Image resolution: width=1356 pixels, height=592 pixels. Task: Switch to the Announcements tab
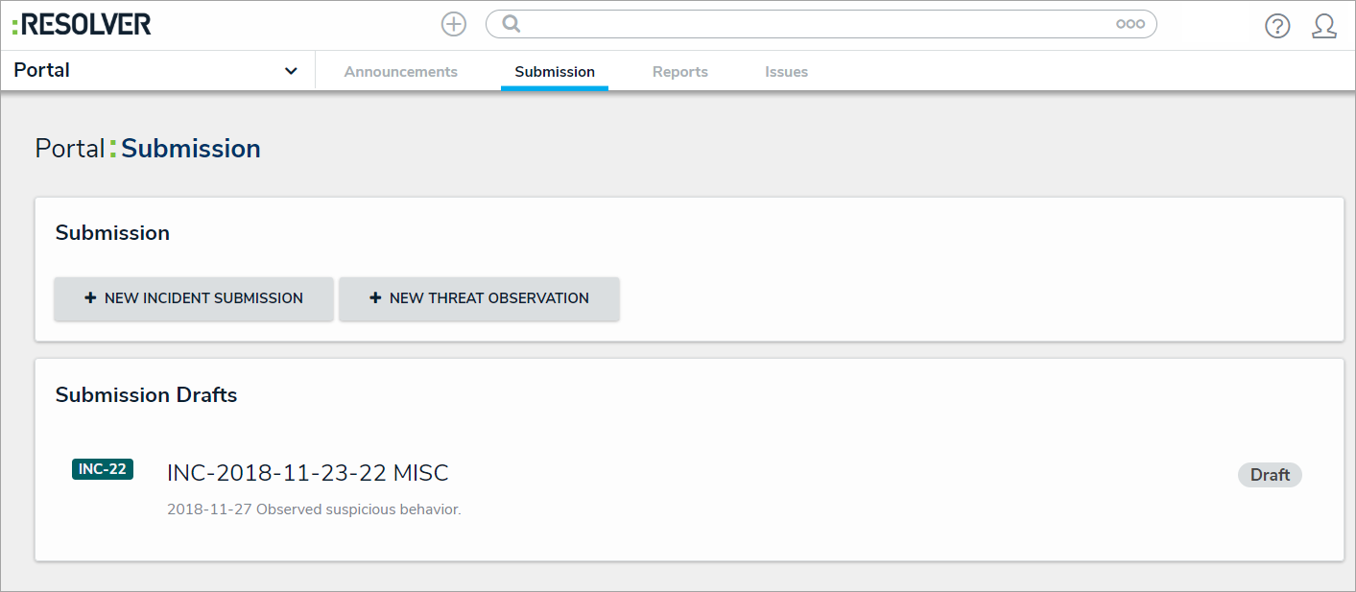point(401,72)
